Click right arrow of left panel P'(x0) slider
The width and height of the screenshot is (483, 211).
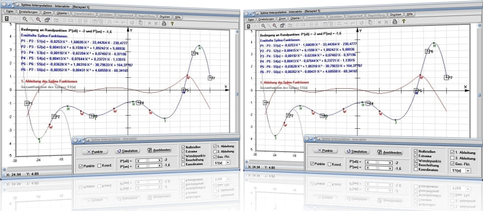(160, 160)
